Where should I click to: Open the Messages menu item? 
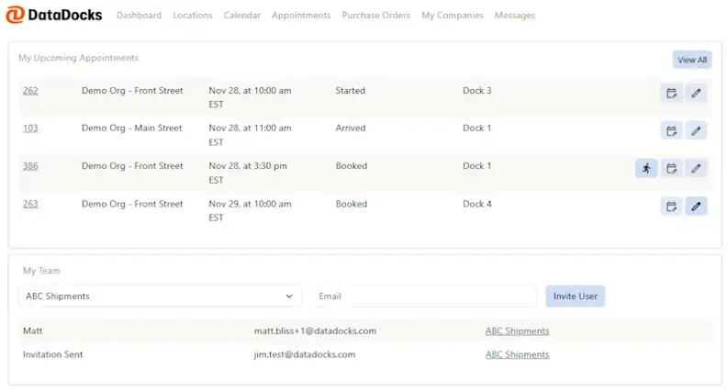[x=514, y=16]
